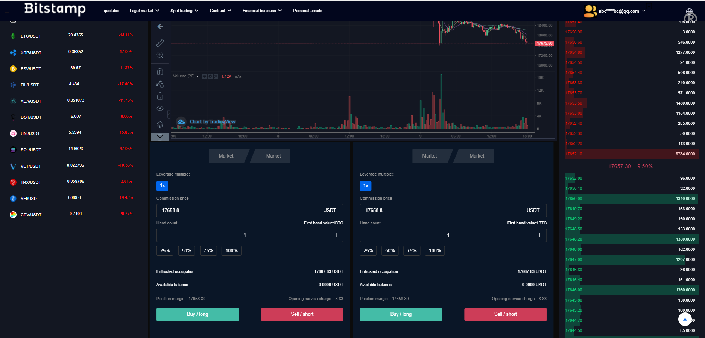Click the scroll-to-top round arrow button
705x338 pixels.
pos(685,319)
